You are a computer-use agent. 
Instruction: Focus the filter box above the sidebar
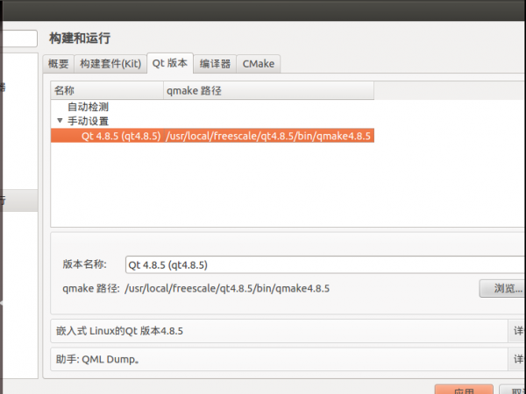(18, 39)
